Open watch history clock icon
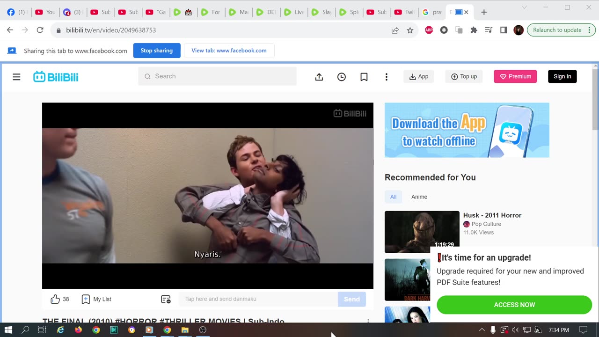Image resolution: width=599 pixels, height=337 pixels. pos(342,77)
